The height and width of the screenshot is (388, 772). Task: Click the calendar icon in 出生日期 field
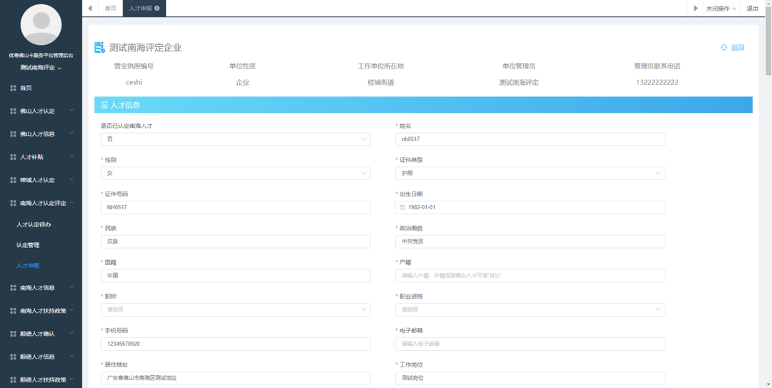pyautogui.click(x=402, y=207)
